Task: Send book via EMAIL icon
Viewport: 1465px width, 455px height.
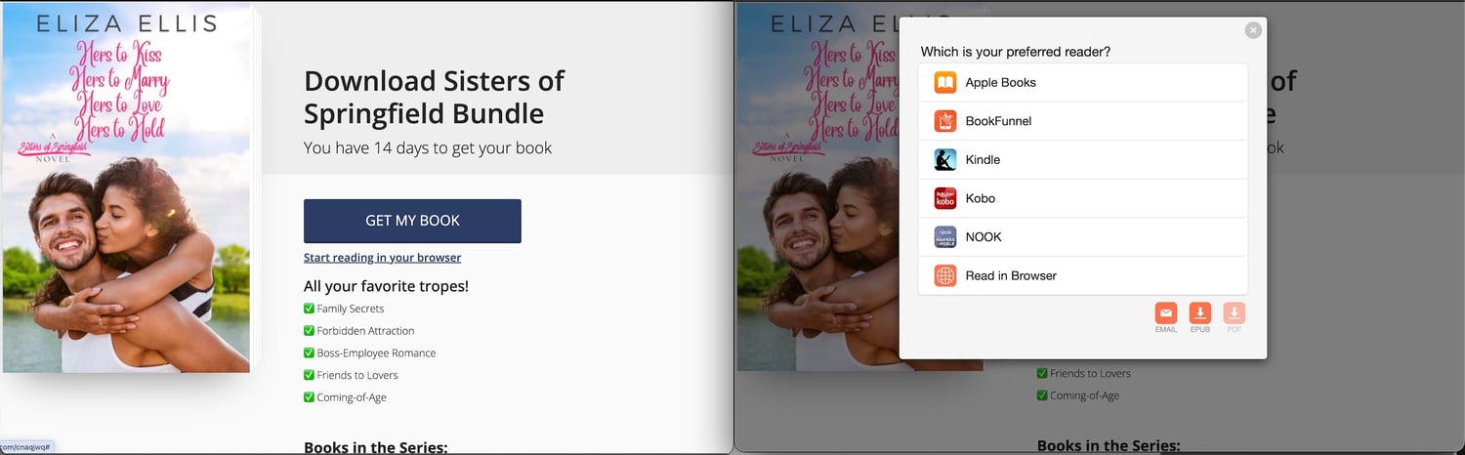Action: click(1166, 313)
